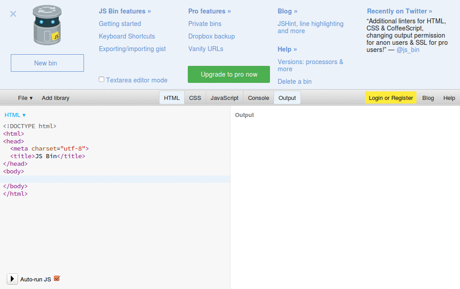Expand the HTML processor dropdown

[15, 115]
